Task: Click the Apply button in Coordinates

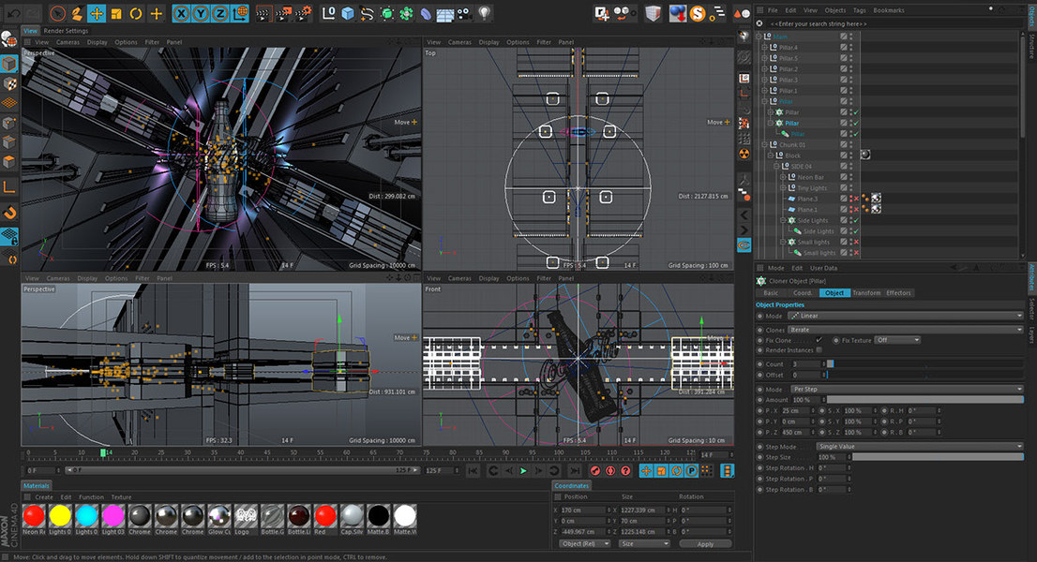Action: (x=705, y=543)
